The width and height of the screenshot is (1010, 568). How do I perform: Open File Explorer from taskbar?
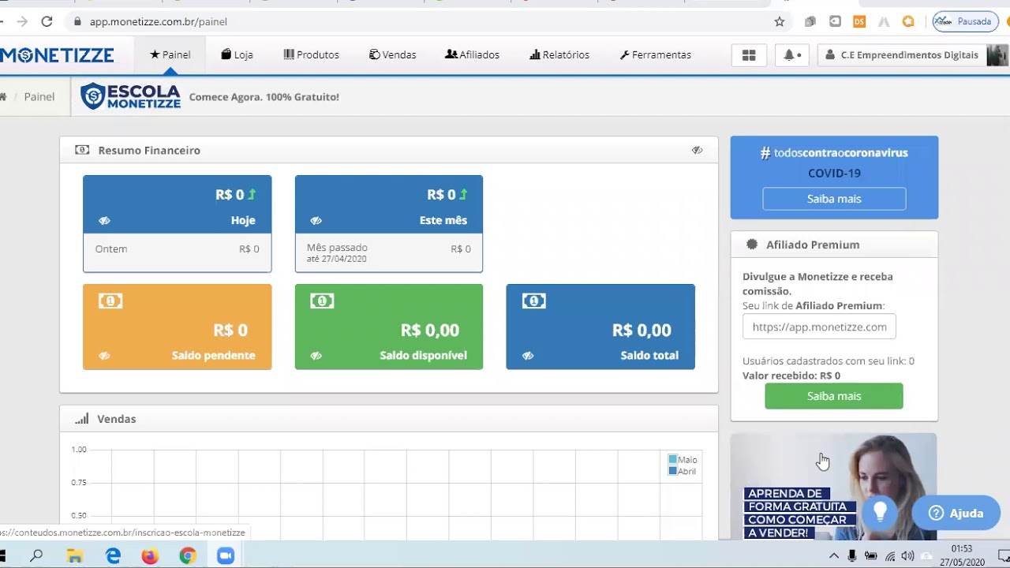click(x=74, y=556)
